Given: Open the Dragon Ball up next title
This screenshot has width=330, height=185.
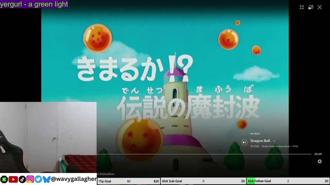Looking at the screenshot, I should point(260,141).
